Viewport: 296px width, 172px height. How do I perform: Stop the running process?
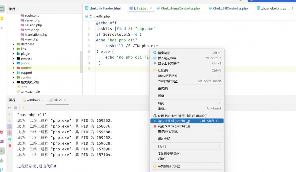[x=16, y=108]
